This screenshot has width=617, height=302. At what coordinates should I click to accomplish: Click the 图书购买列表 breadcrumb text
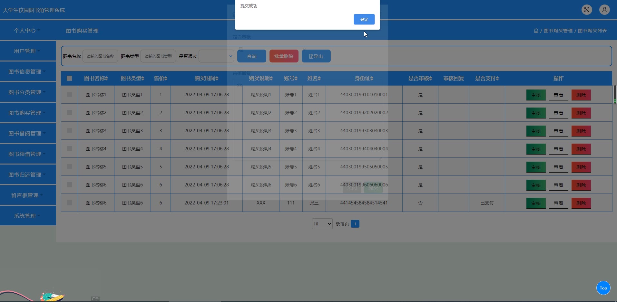593,31
